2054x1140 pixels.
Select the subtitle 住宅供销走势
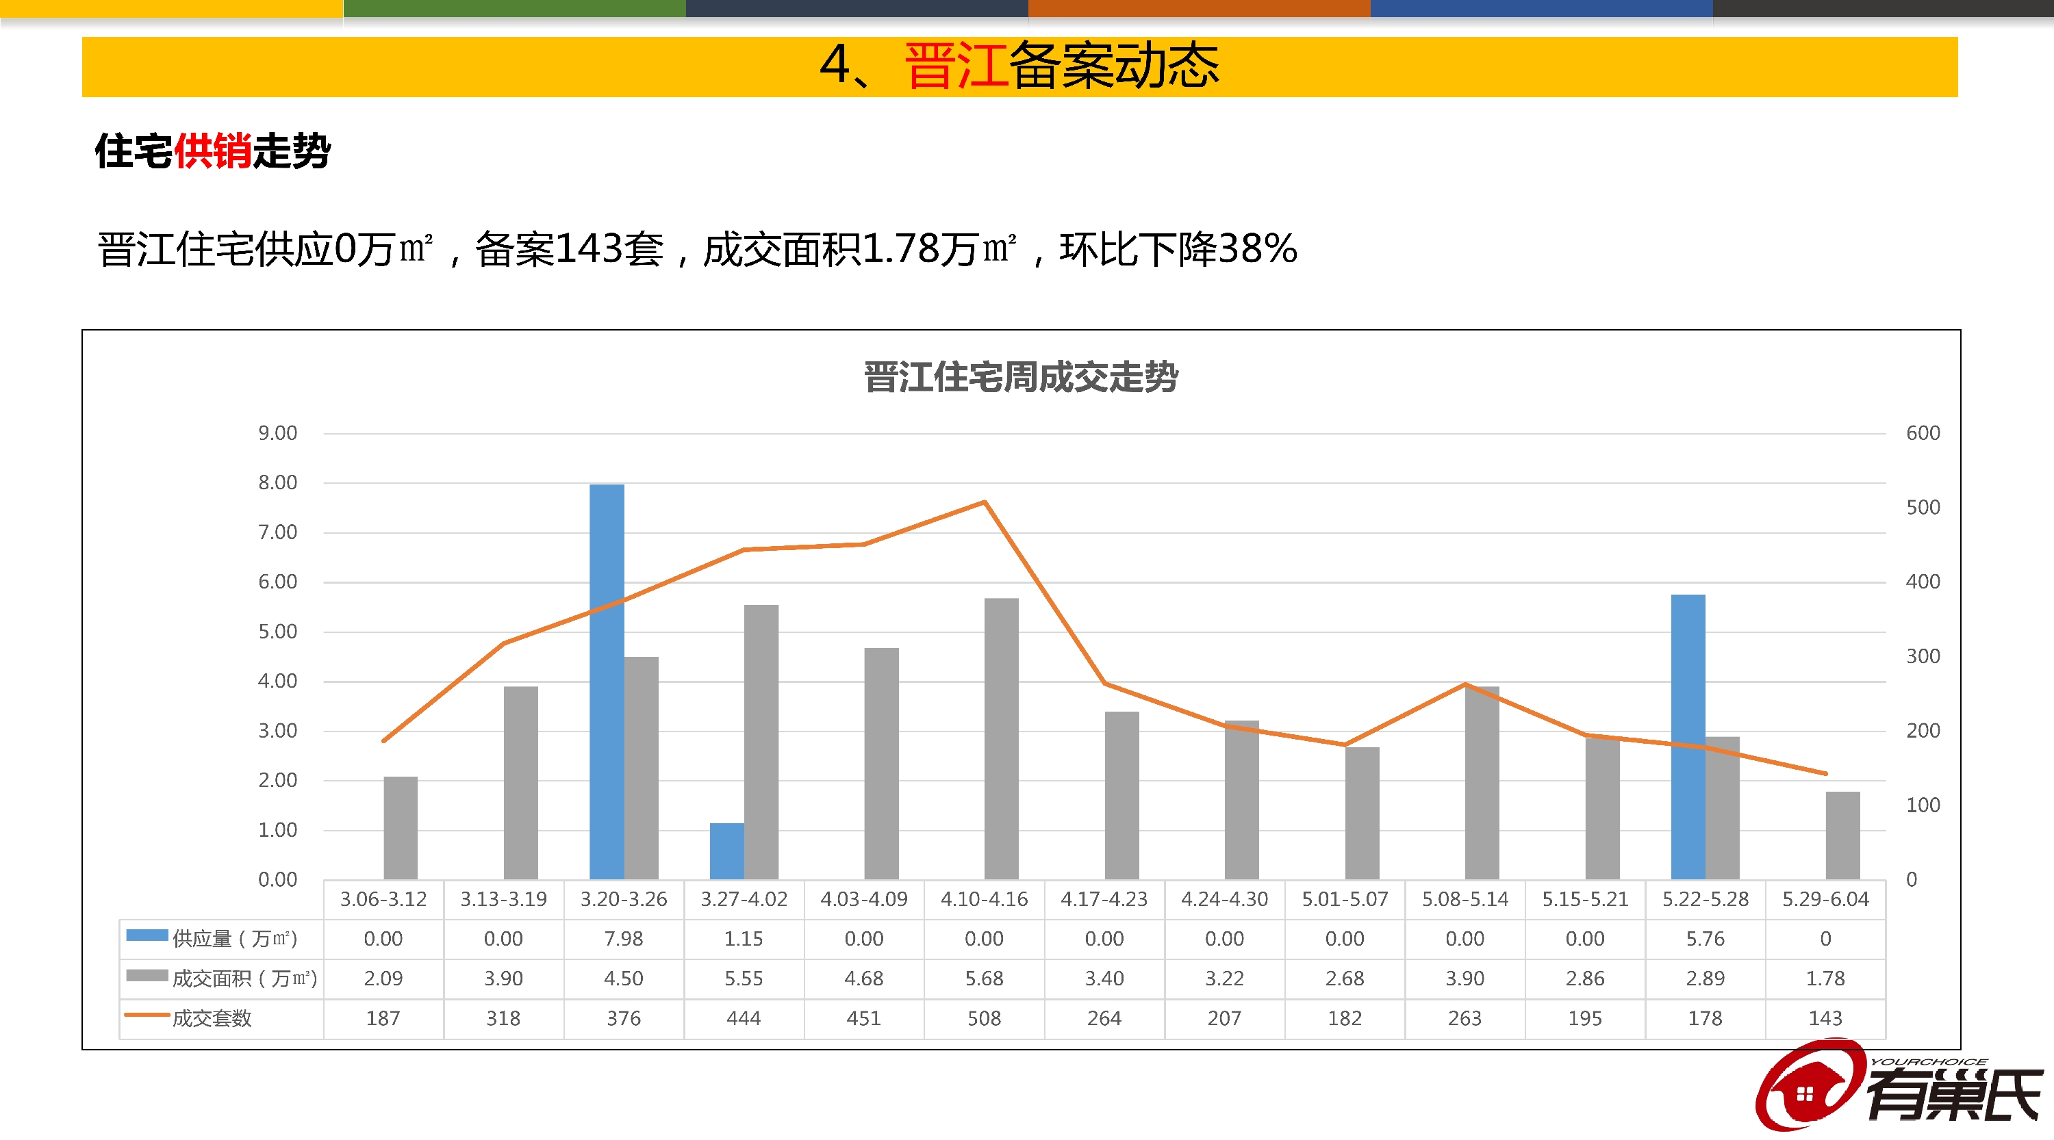[212, 151]
